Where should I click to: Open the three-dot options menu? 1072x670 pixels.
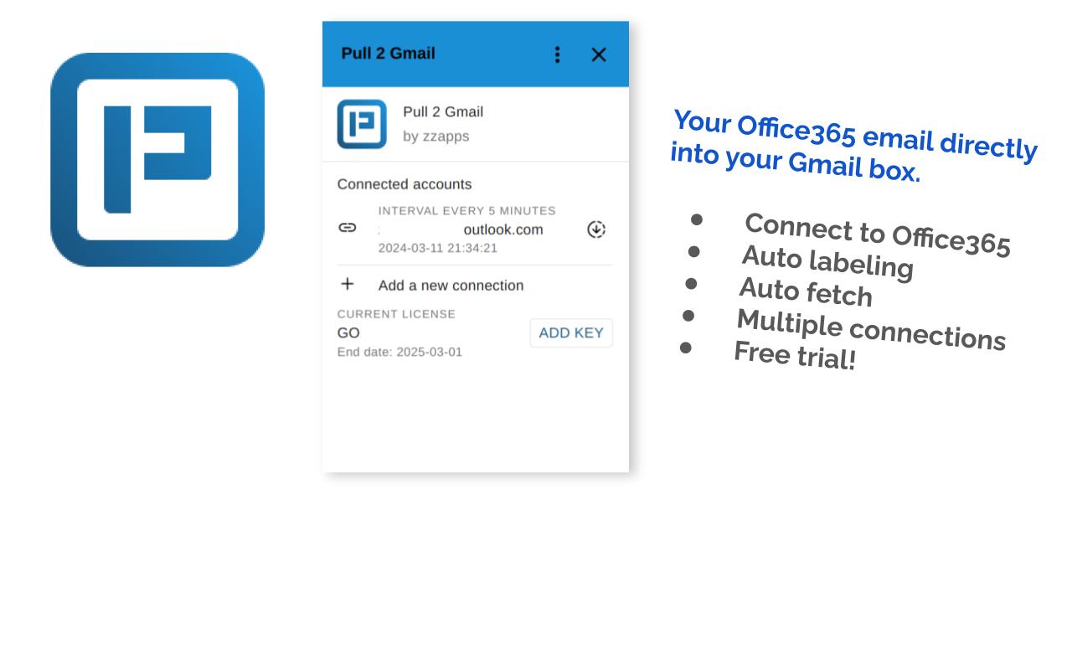click(557, 54)
